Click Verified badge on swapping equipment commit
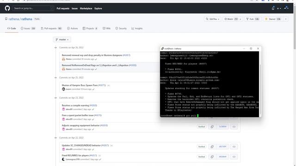This screenshot has height=166, width=296. pos(202,127)
